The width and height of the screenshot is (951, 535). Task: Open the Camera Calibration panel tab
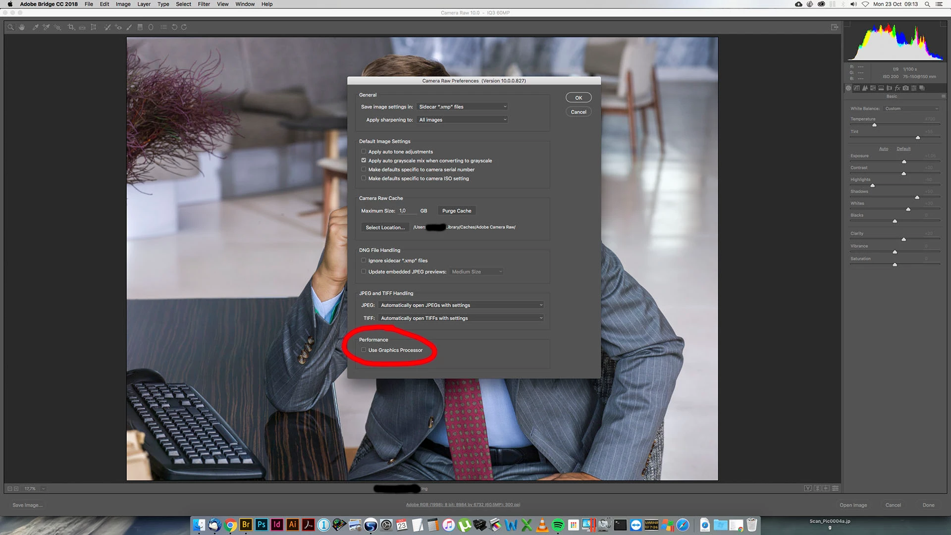pyautogui.click(x=905, y=88)
